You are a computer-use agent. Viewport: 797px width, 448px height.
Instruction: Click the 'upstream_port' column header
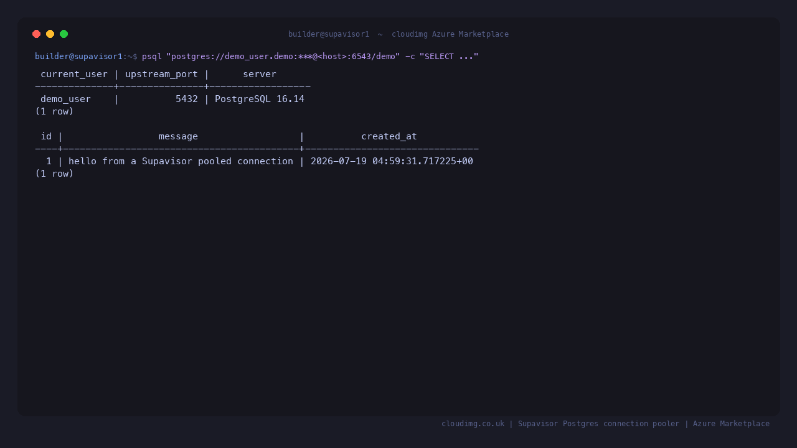pyautogui.click(x=161, y=74)
